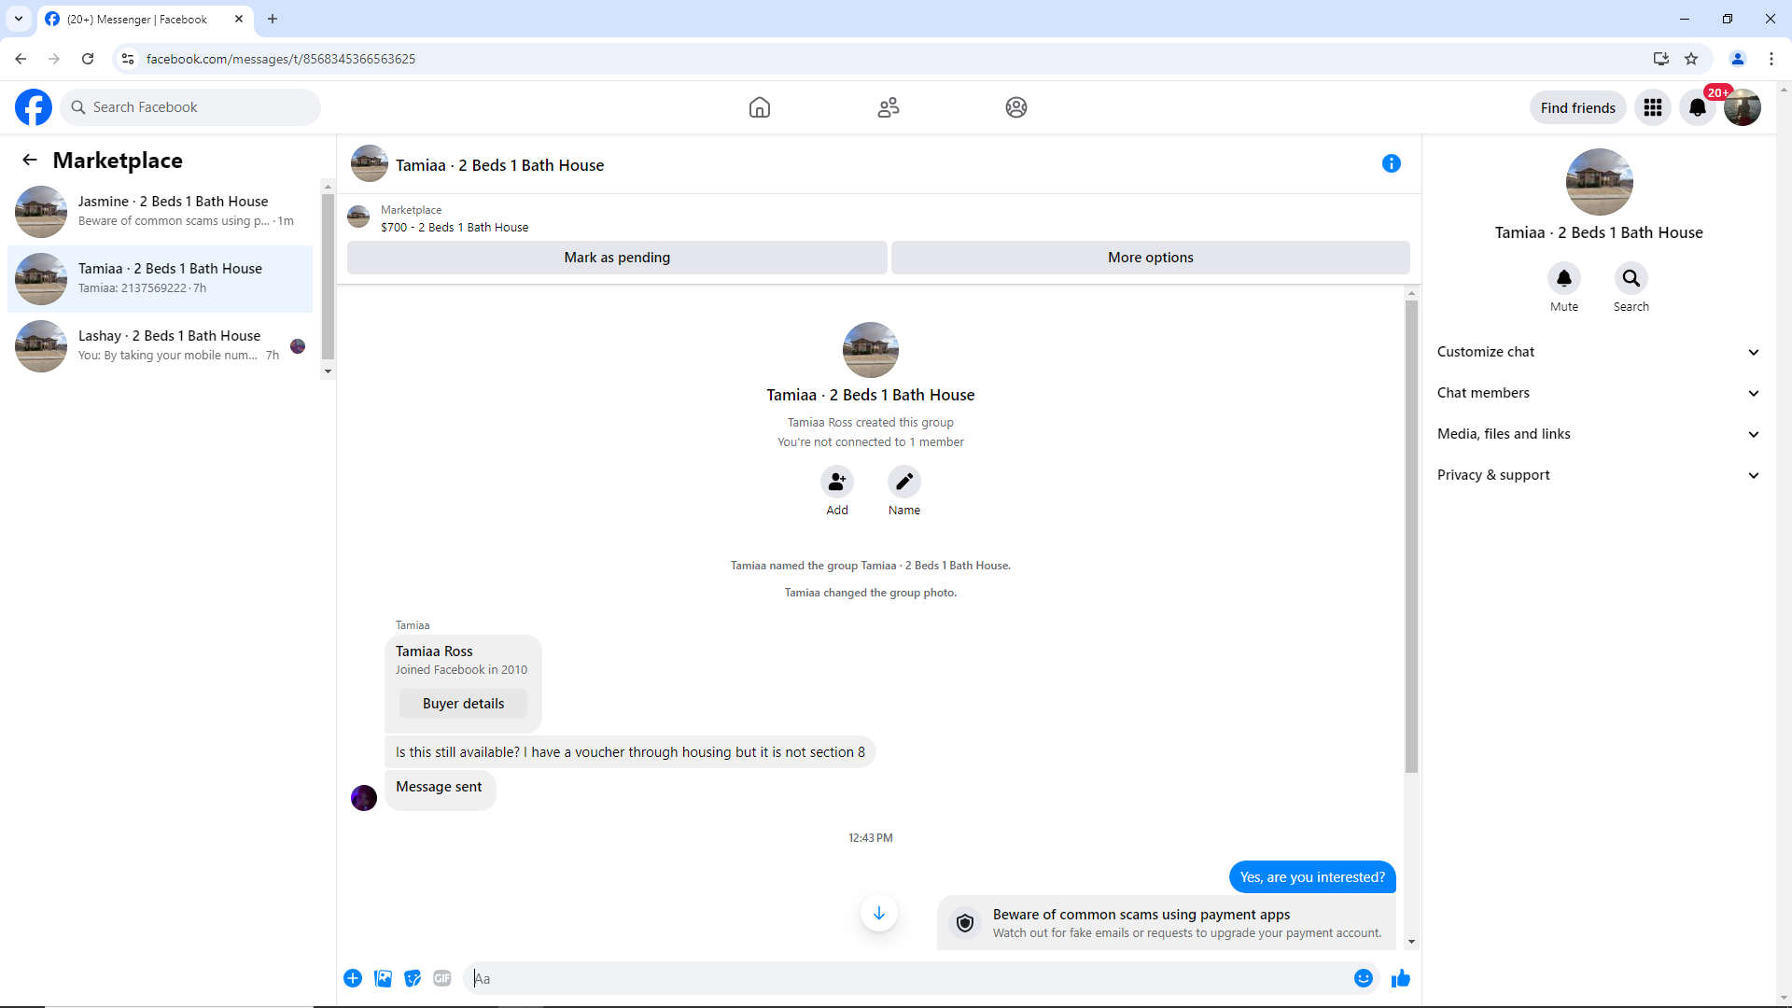Screen dimensions: 1792x1008
Task: Open Chrome's three-dot menu
Action: pos(1771,59)
